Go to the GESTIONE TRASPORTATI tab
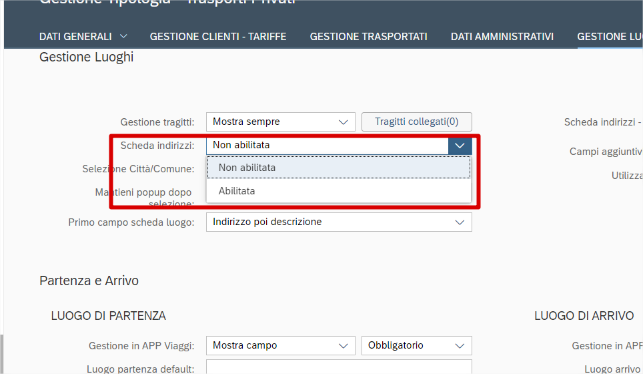This screenshot has height=374, width=643. [x=368, y=36]
